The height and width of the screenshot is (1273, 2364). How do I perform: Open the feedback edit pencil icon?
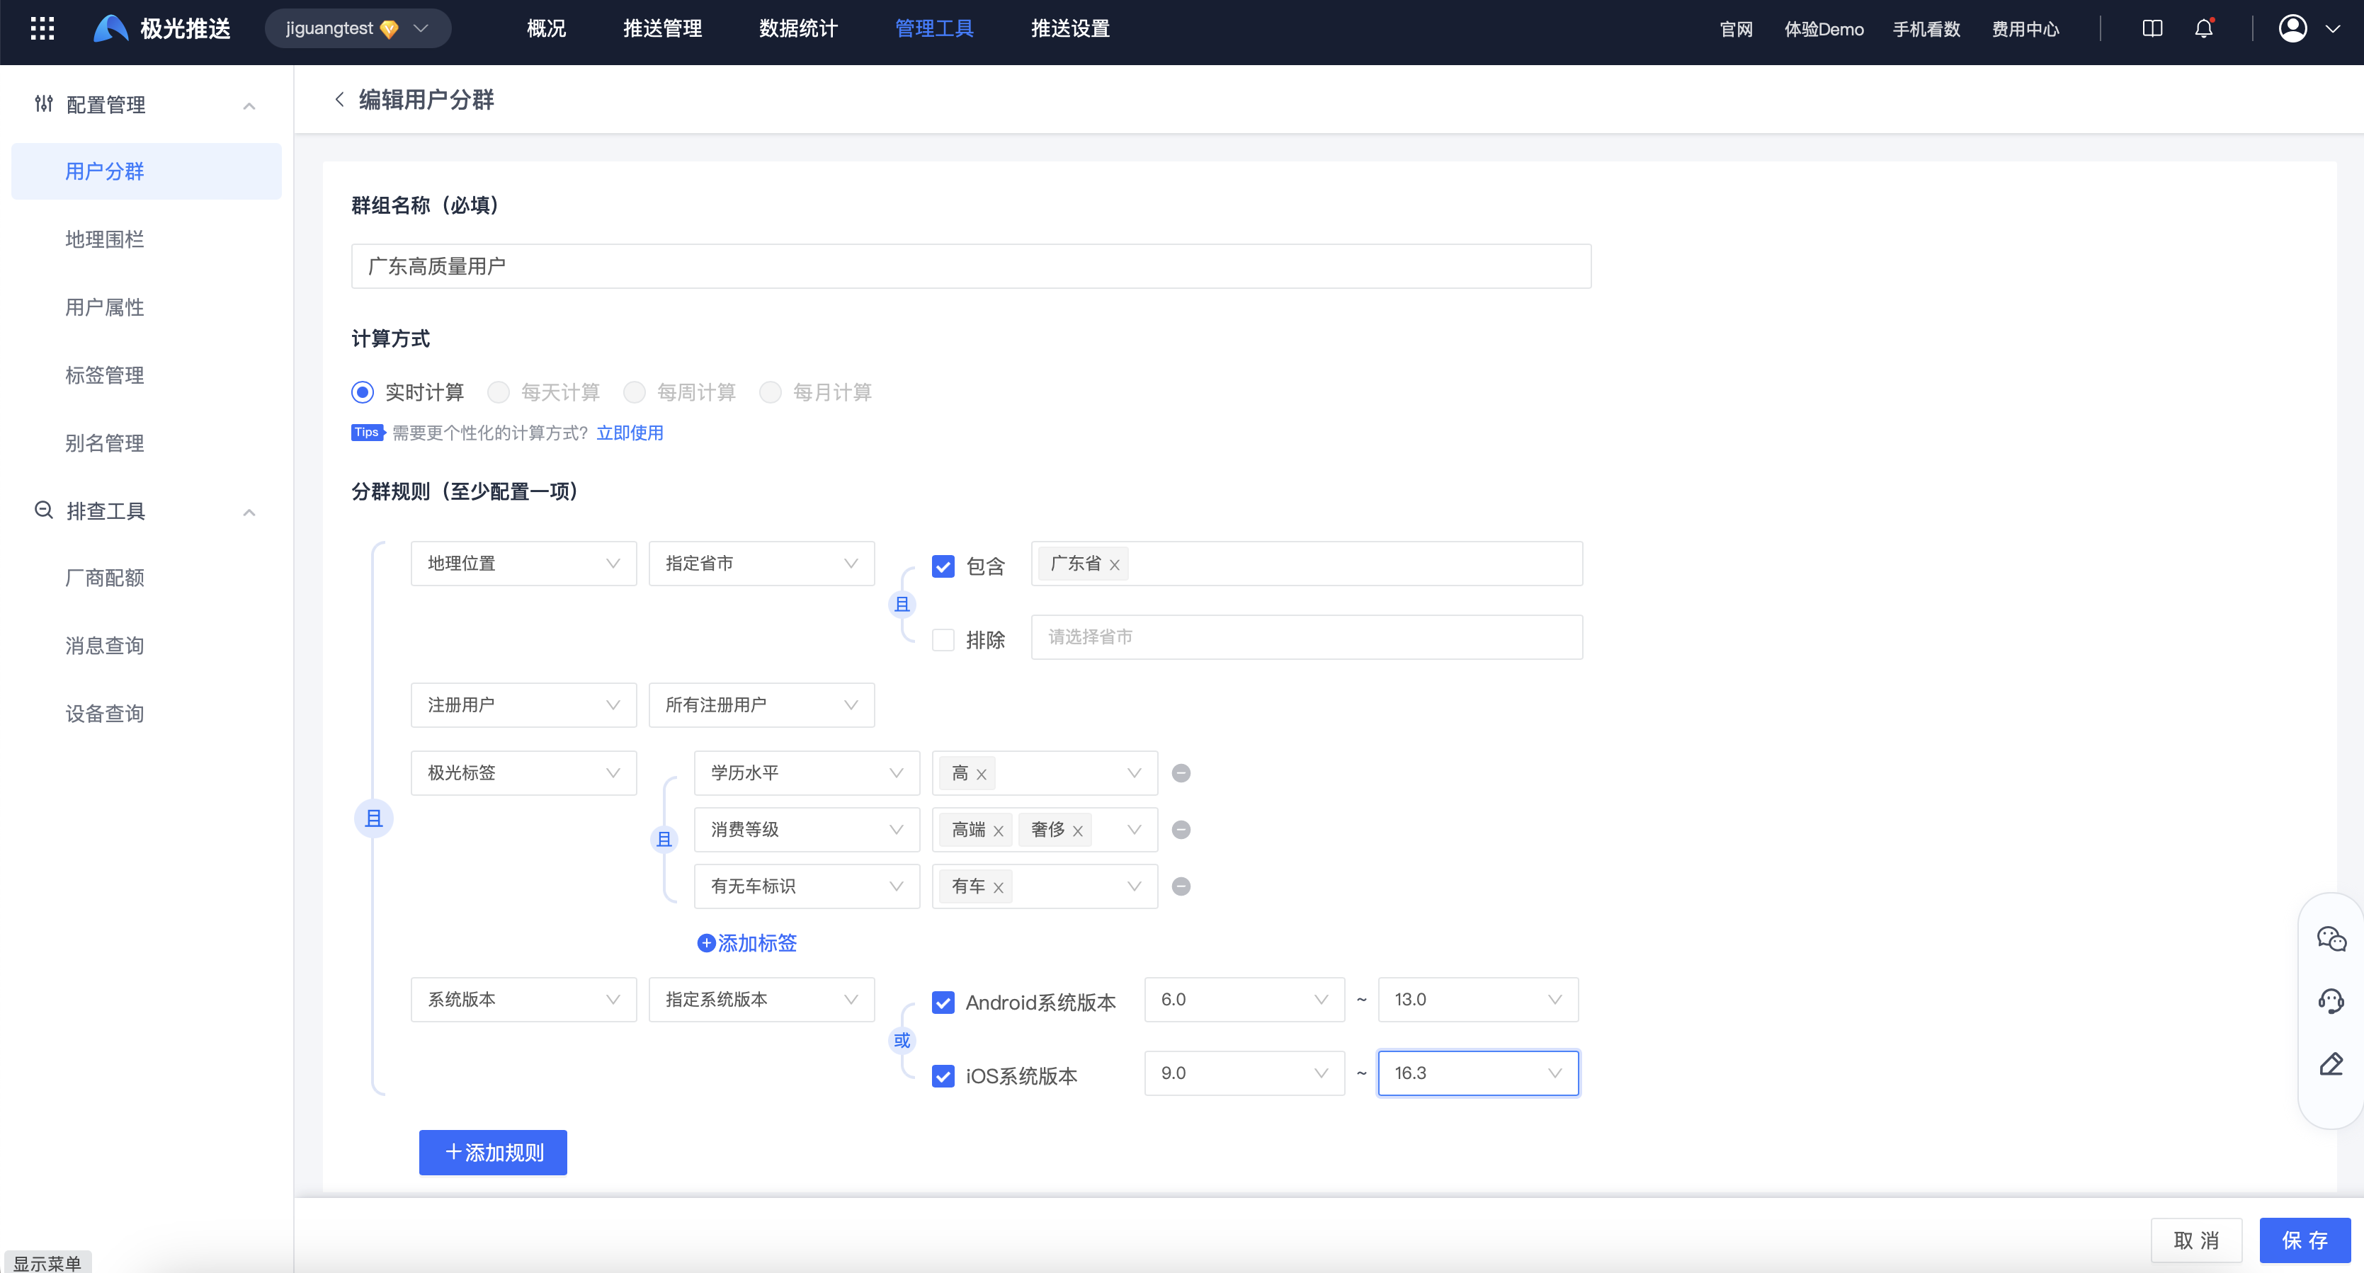pyautogui.click(x=2331, y=1064)
